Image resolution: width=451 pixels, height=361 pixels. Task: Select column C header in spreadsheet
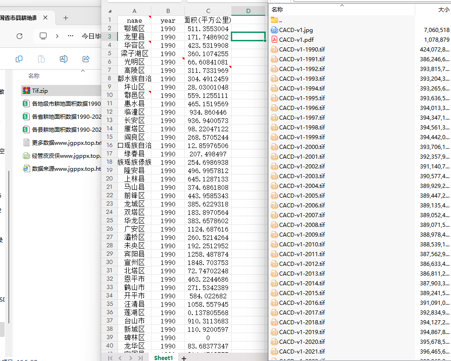coord(208,11)
